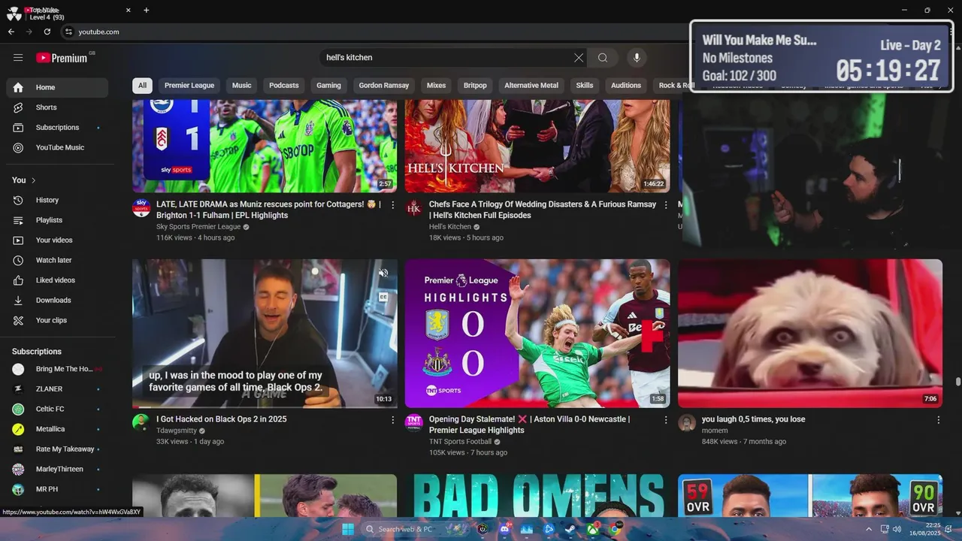Image resolution: width=962 pixels, height=541 pixels.
Task: Open more options for Brighton 1-1 Fulham video
Action: (392, 205)
